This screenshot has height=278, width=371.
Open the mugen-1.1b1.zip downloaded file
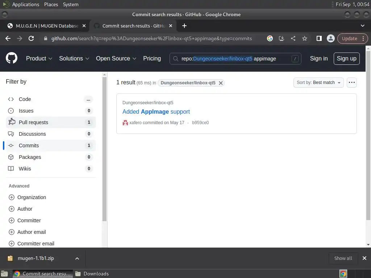click(36, 258)
